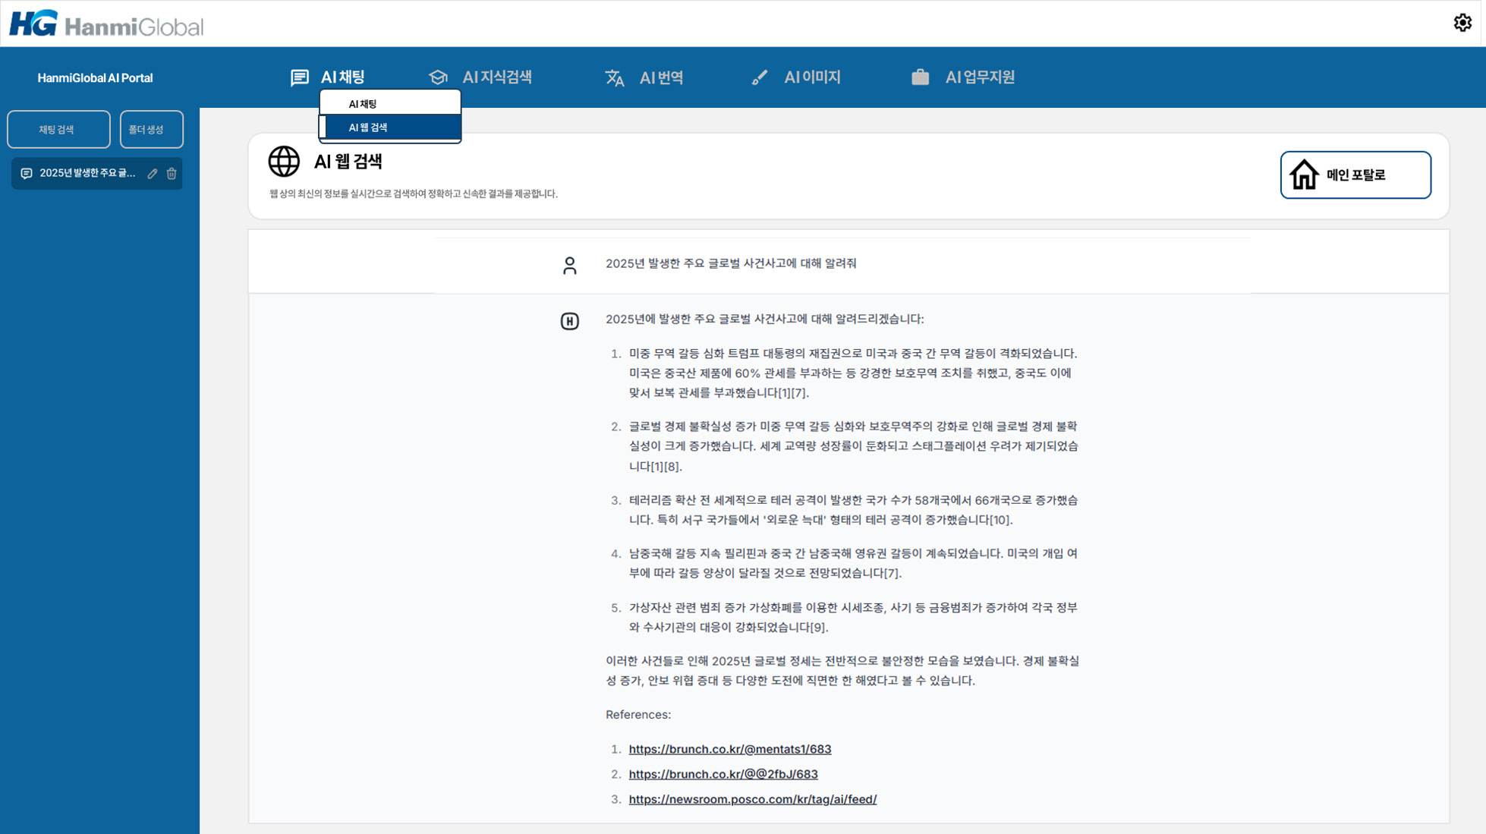Click the AI 이미지 brush icon
Image resolution: width=1486 pixels, height=834 pixels.
(x=759, y=77)
